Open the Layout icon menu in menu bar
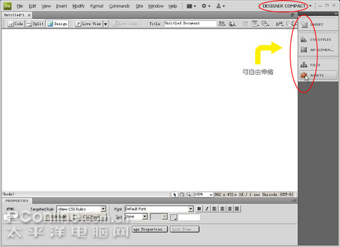 click(x=191, y=6)
